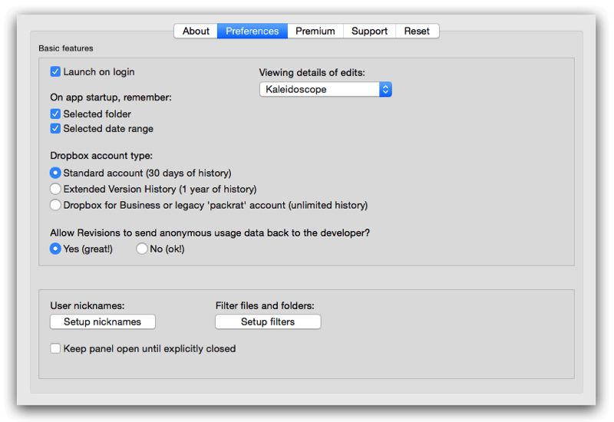Select Extended Version History radio option
This screenshot has width=614, height=422.
click(x=55, y=189)
